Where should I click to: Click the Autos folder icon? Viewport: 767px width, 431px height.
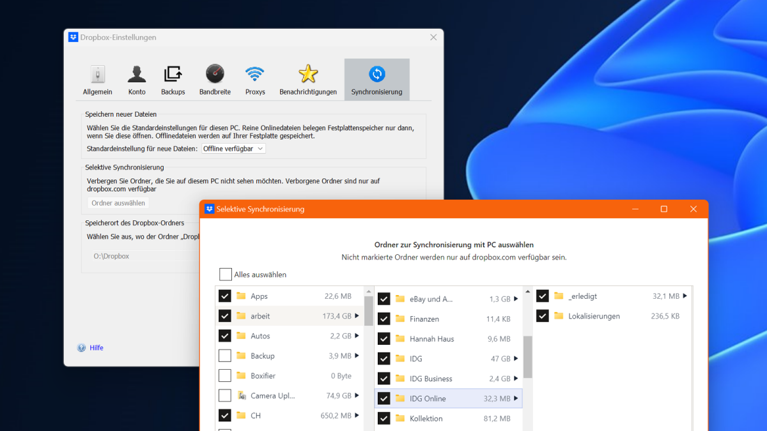coord(241,335)
